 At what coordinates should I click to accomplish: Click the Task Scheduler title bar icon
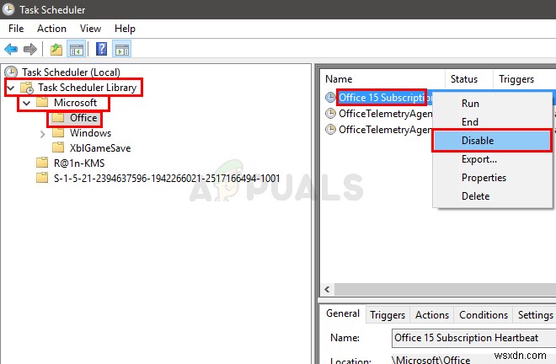tap(8, 9)
